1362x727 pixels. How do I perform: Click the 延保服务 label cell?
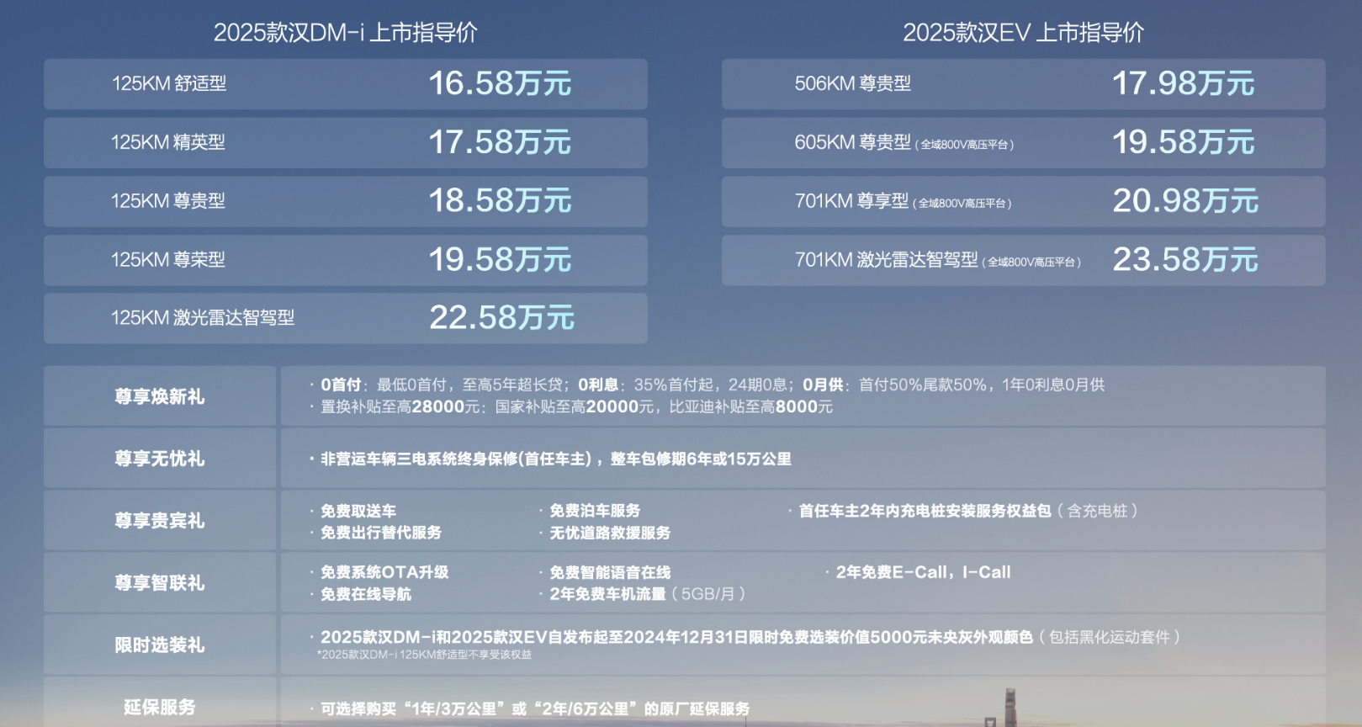coord(160,707)
